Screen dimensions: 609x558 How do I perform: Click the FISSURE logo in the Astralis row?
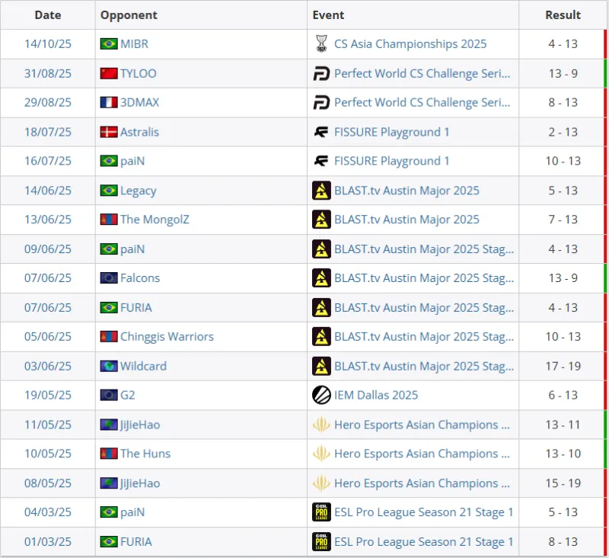pos(321,132)
